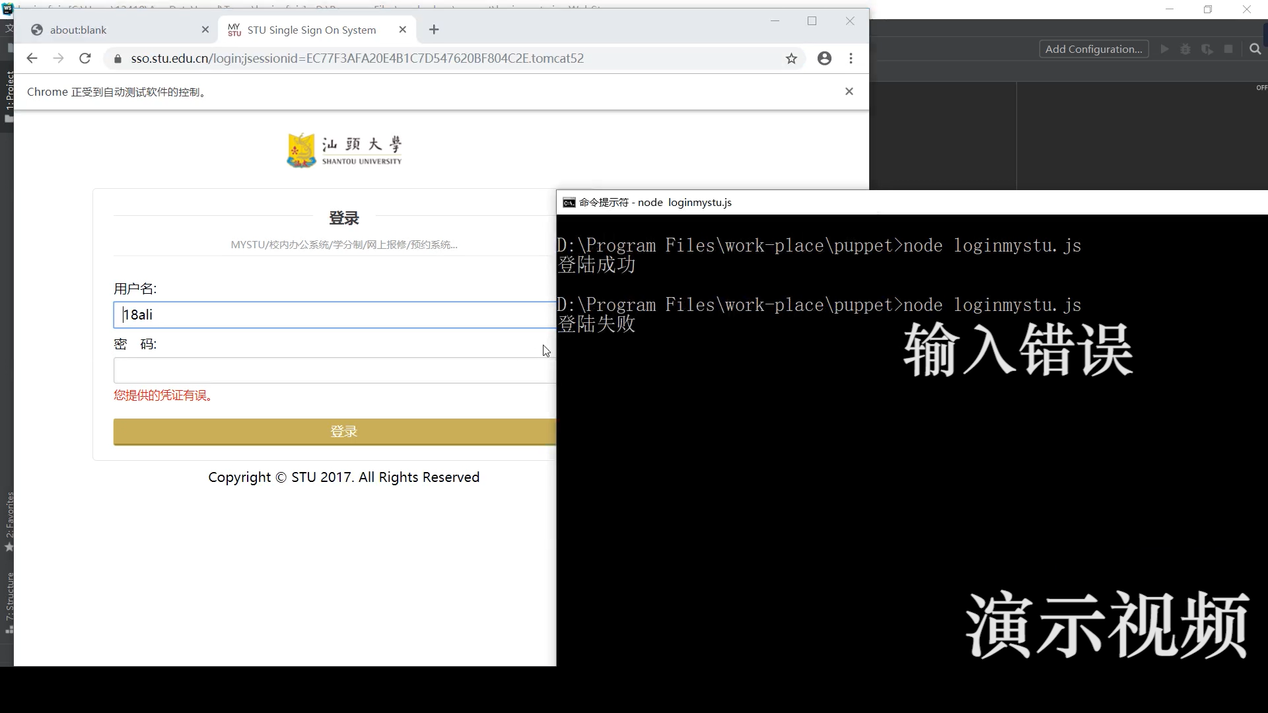This screenshot has width=1268, height=713.
Task: Click the browser back arrow
Action: 32,58
